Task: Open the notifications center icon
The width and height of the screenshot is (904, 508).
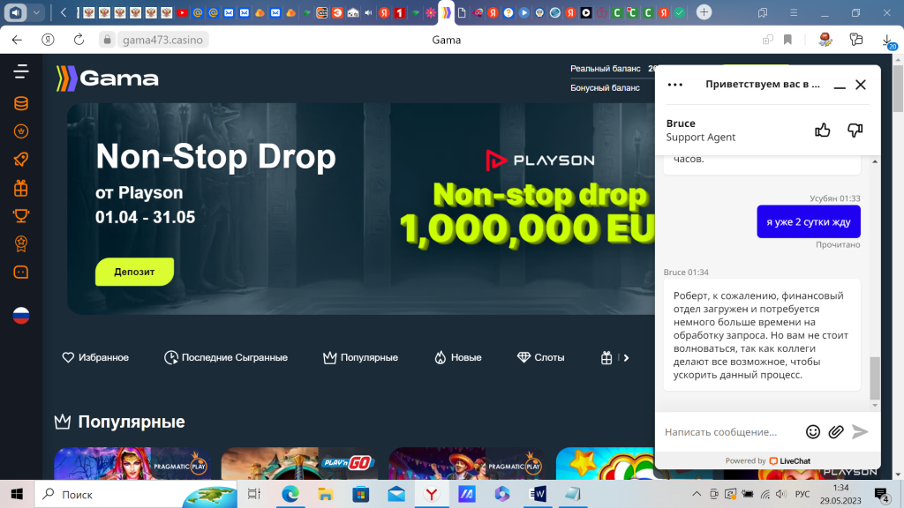Action: click(881, 494)
